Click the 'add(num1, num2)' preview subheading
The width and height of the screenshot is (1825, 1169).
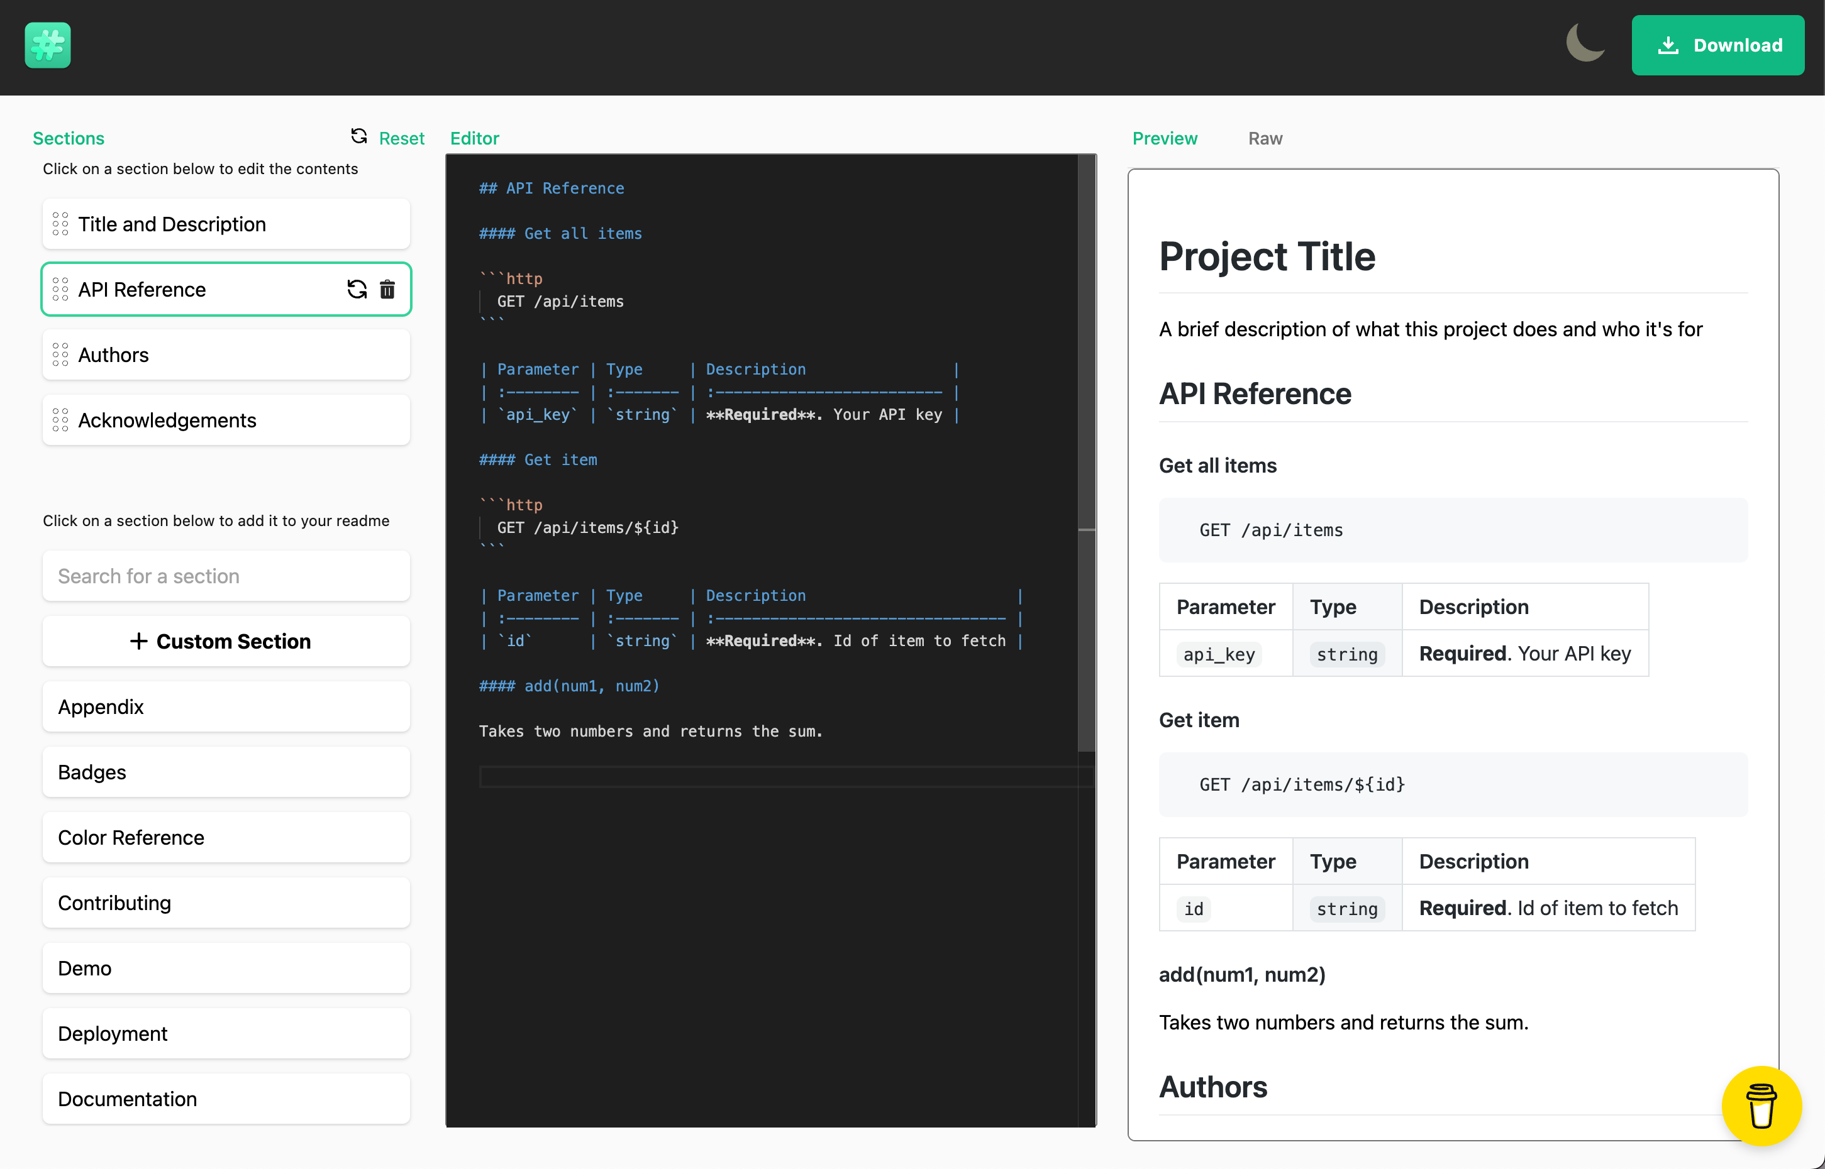[1242, 975]
